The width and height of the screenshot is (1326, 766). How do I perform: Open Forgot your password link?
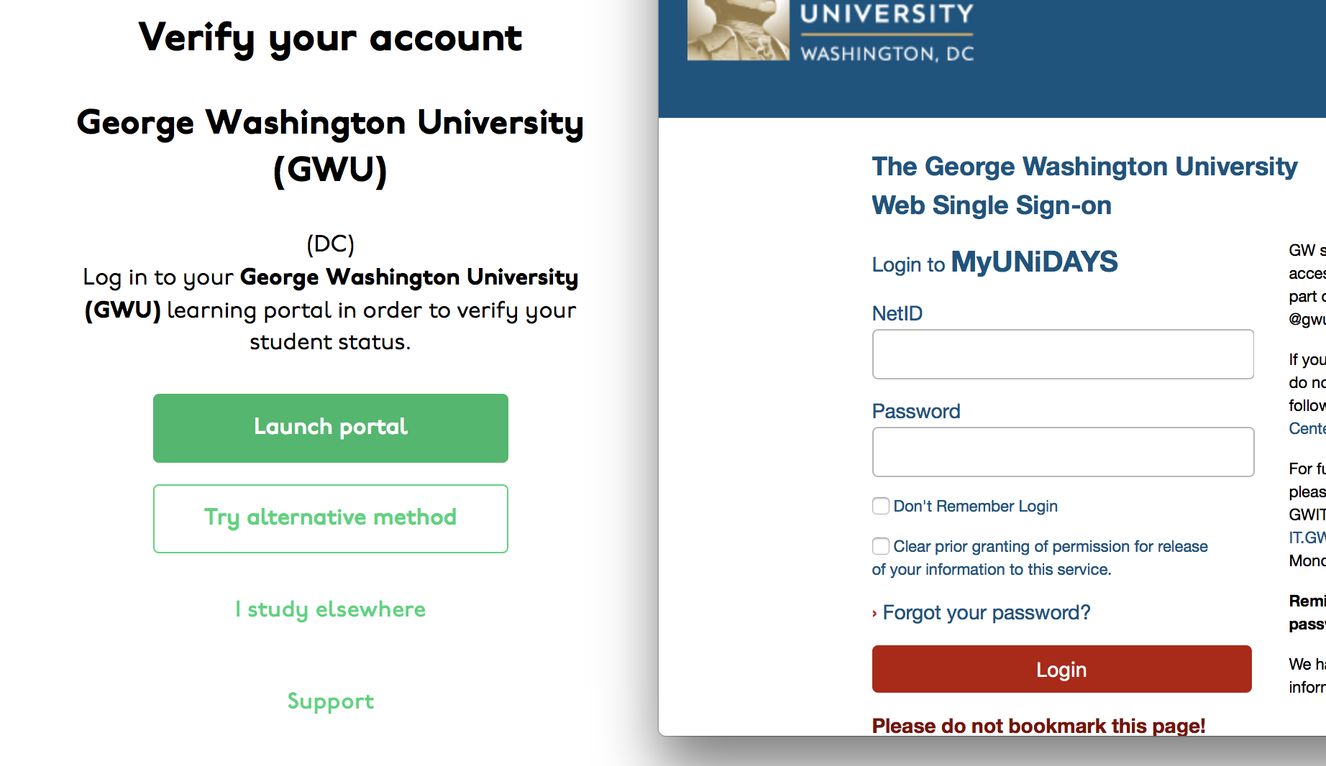point(987,612)
